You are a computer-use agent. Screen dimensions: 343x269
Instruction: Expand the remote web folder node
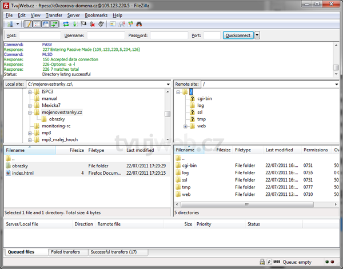click(185, 126)
